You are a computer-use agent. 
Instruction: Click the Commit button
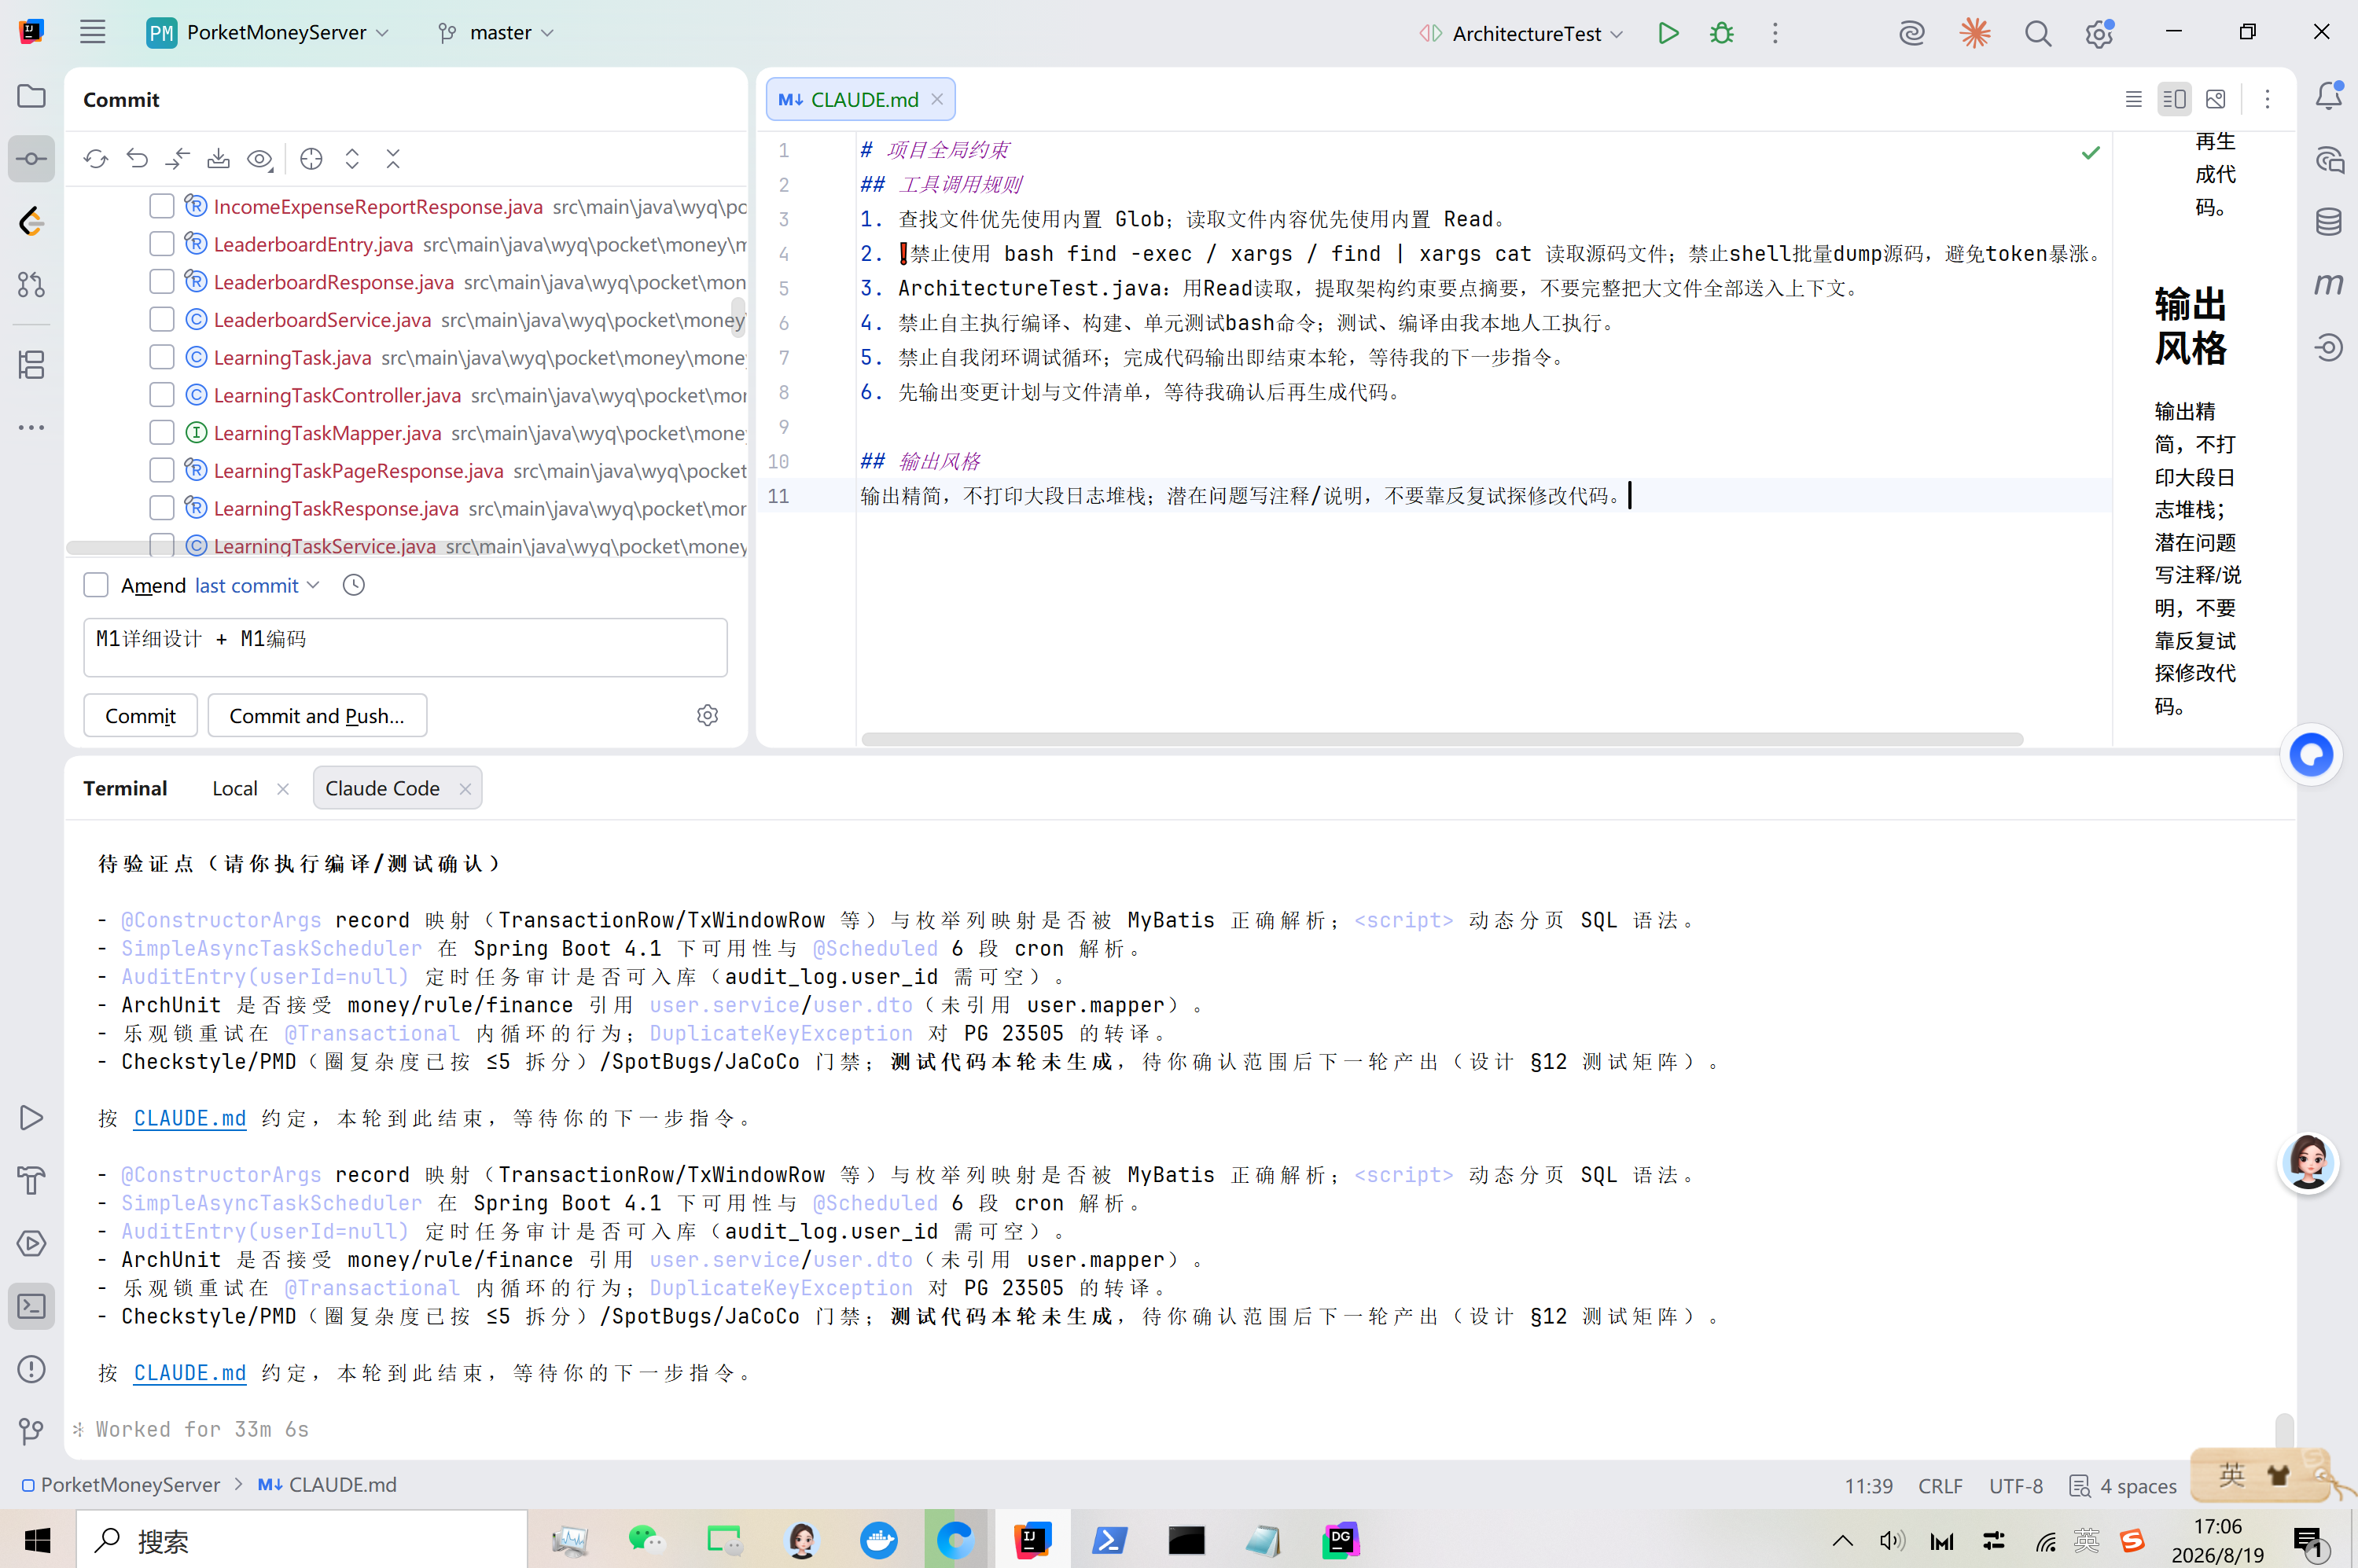click(x=140, y=715)
